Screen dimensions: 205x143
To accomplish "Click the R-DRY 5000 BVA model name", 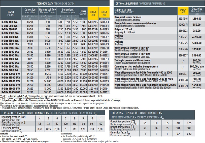I will pos(10,63).
